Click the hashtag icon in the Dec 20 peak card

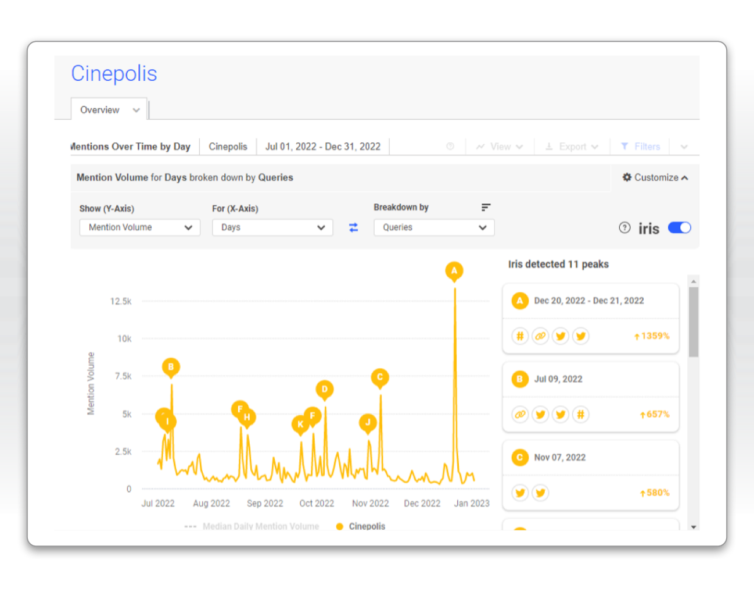click(520, 336)
